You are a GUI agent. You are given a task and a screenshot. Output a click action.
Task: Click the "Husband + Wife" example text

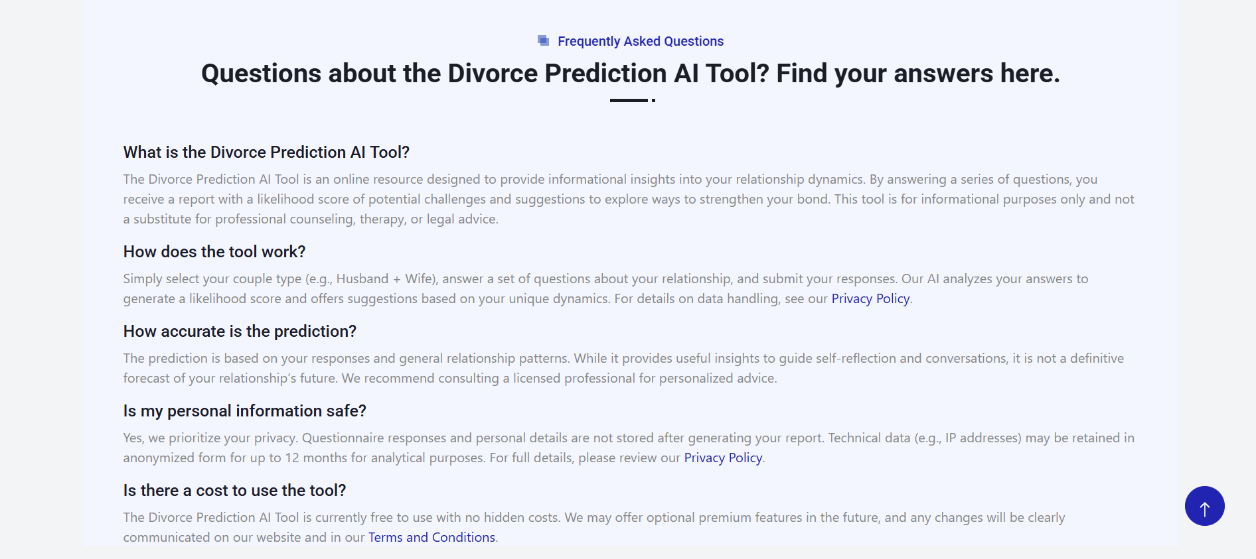385,279
